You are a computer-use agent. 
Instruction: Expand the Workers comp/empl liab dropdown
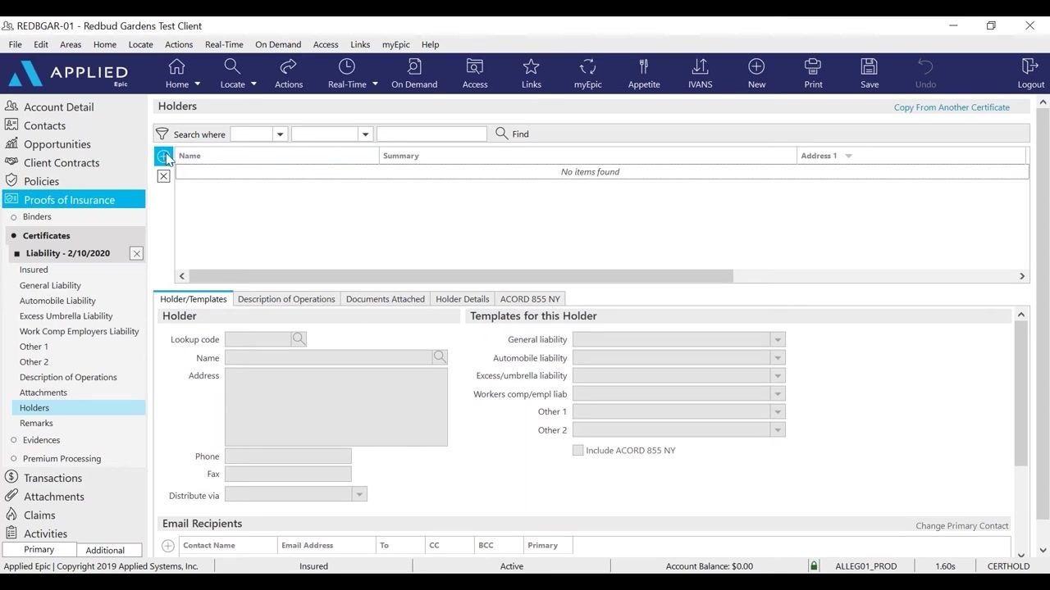(x=777, y=393)
